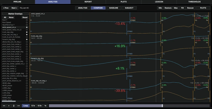Click the Fill button

coord(182,8)
